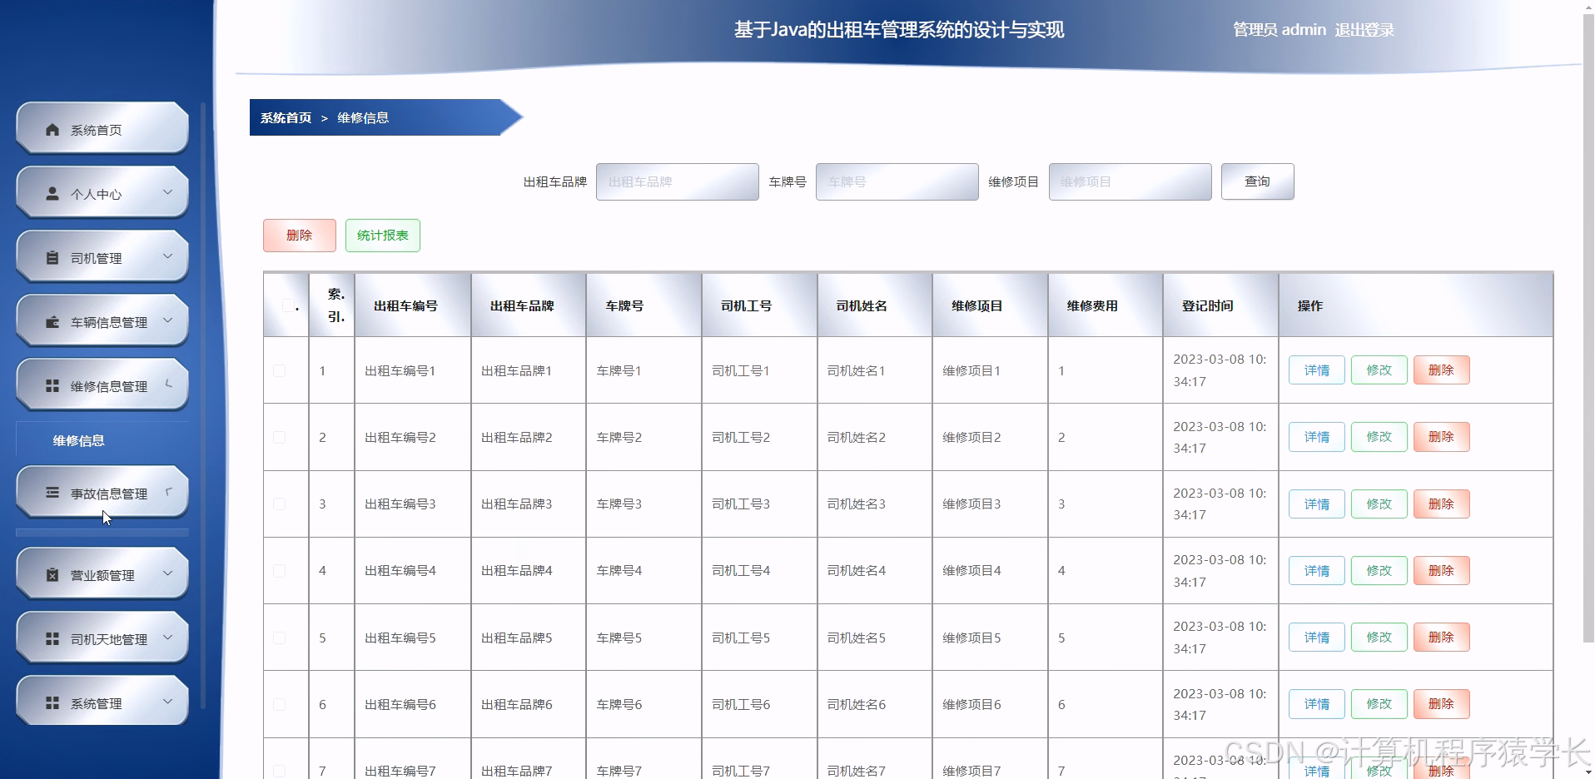
Task: Click 修改 for row 2
Action: click(1379, 437)
